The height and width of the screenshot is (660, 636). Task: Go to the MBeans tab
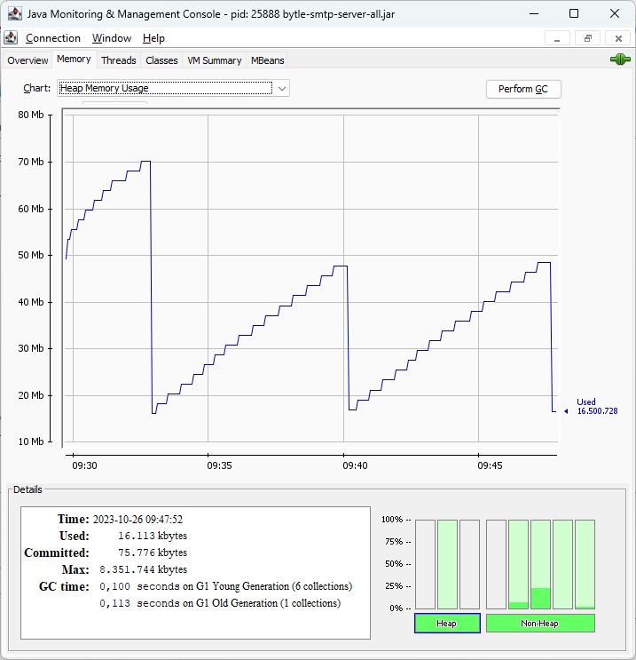(267, 60)
